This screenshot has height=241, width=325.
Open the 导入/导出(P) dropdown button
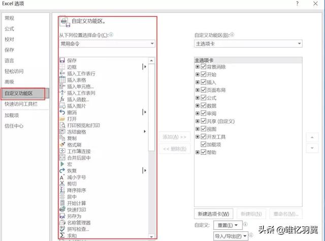tap(231, 236)
